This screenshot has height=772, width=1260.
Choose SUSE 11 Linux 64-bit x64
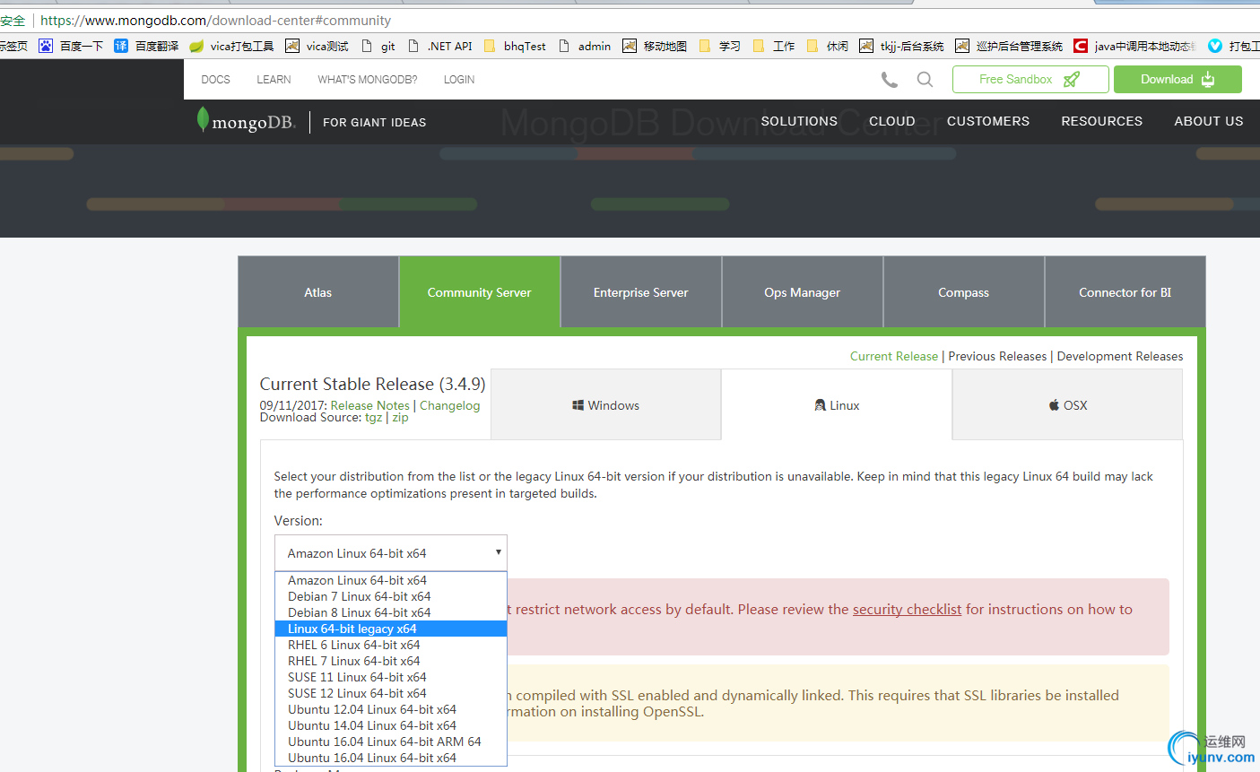click(x=391, y=677)
